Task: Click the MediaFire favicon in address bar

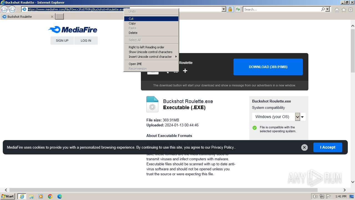Action: coord(24,9)
